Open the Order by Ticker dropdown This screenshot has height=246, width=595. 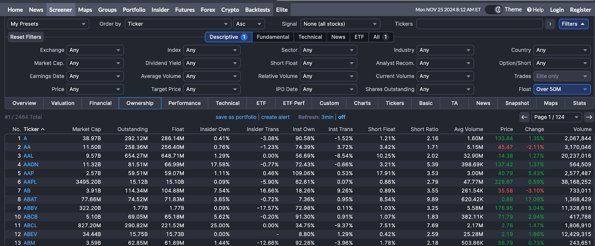pos(178,24)
